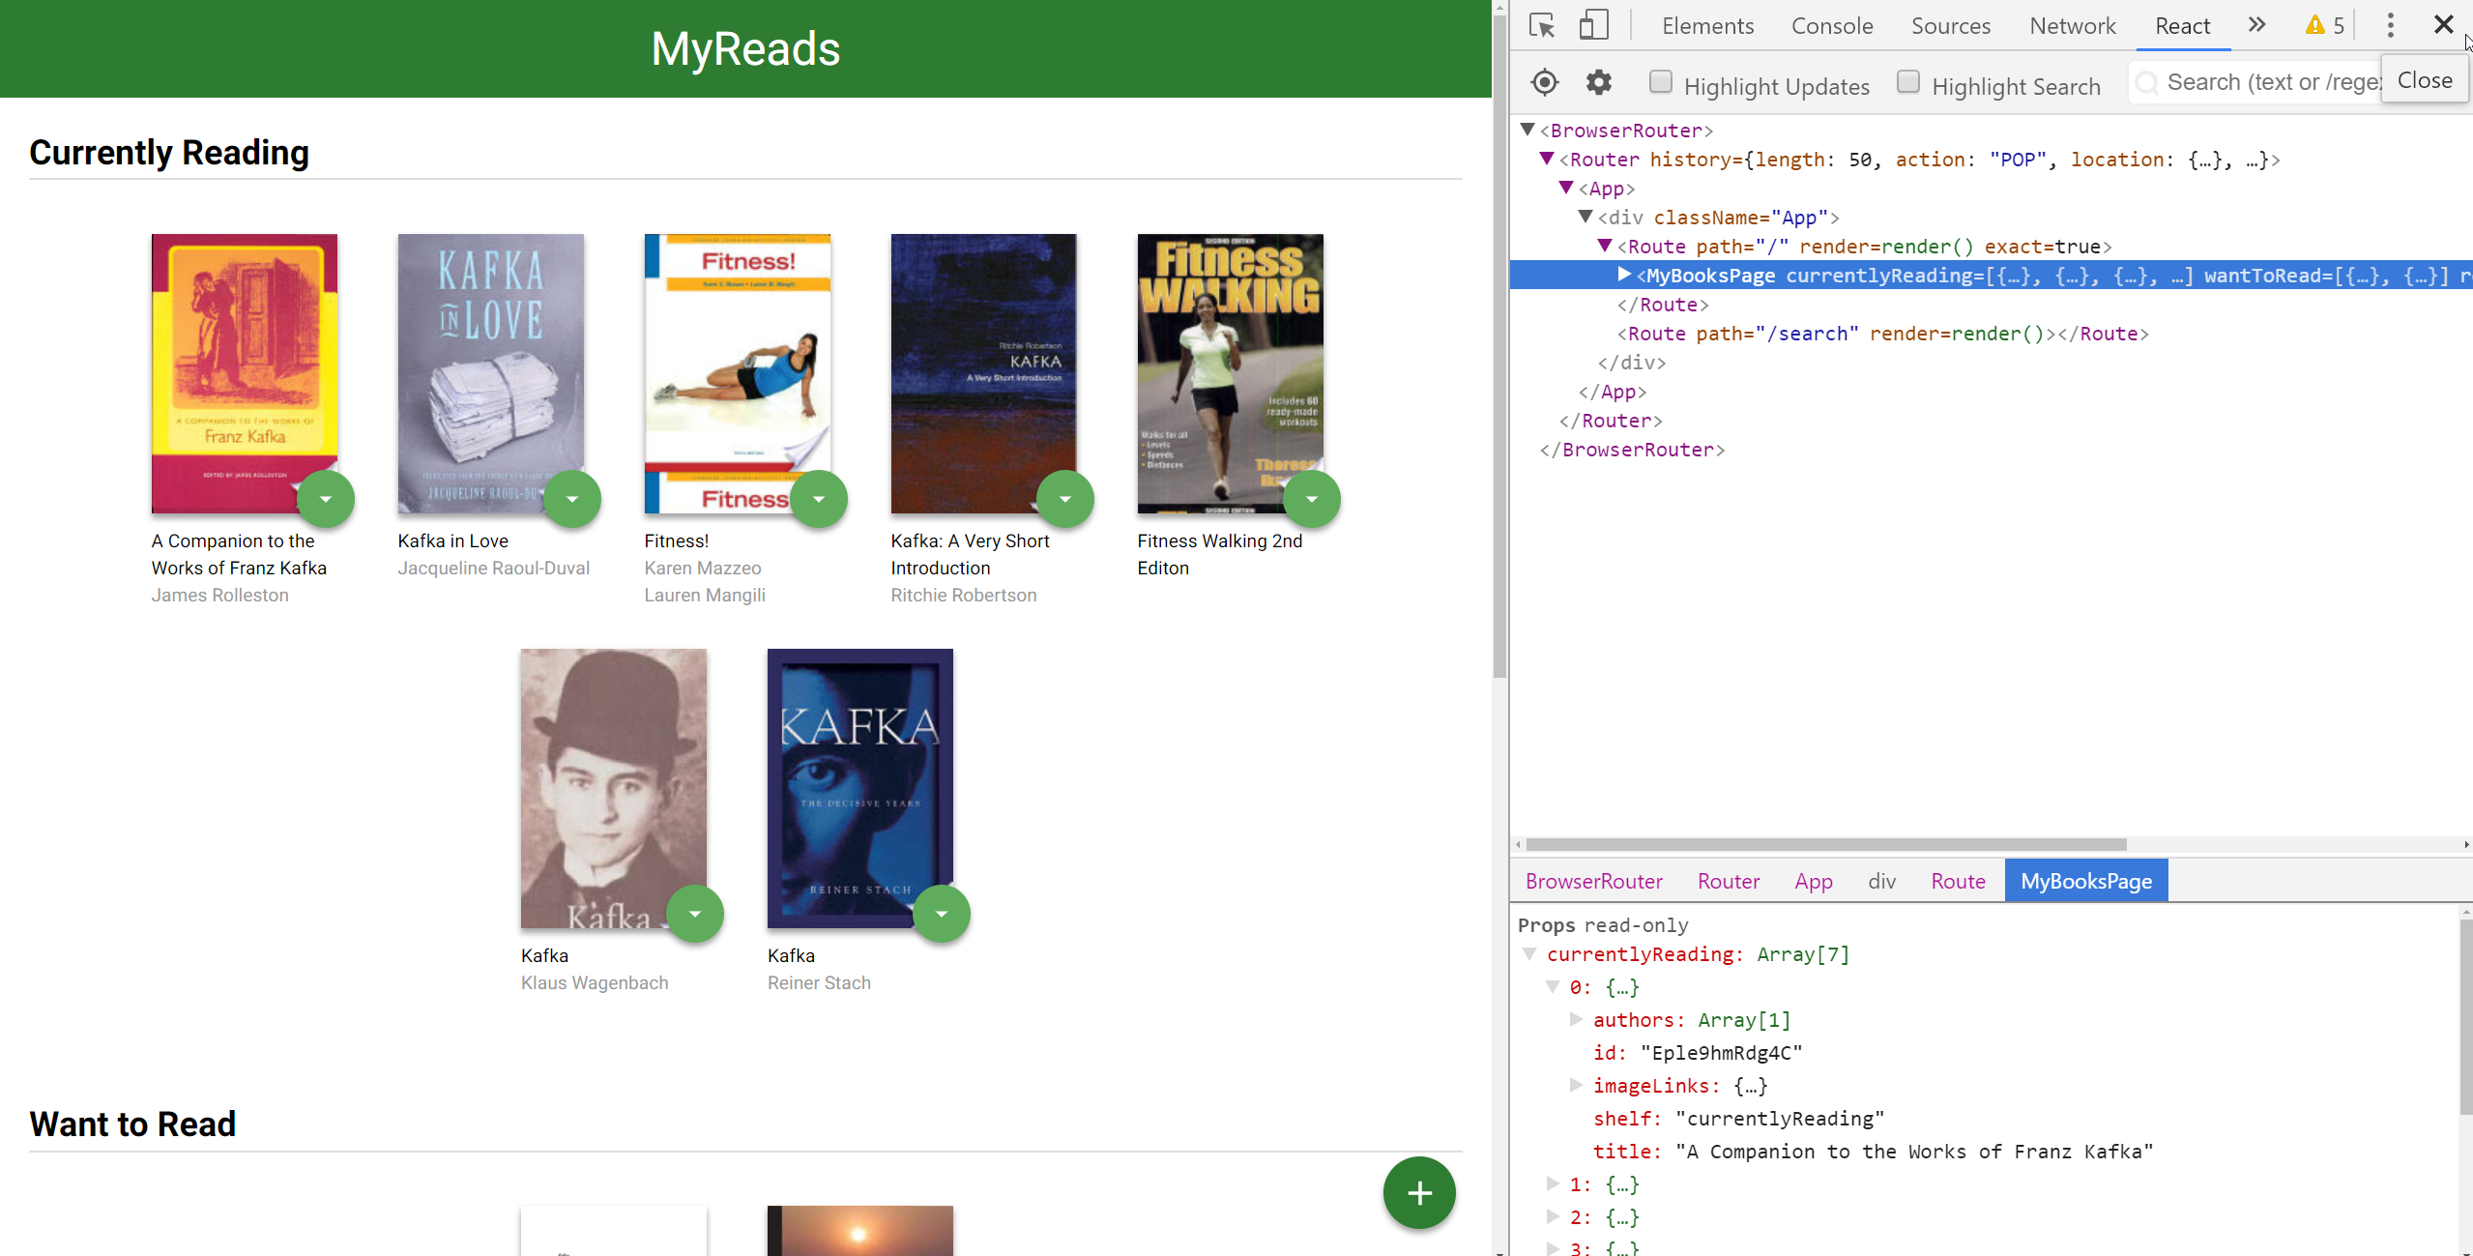Image resolution: width=2473 pixels, height=1256 pixels.
Task: Click the props panel vertical scrollbar
Action: 2465,1015
